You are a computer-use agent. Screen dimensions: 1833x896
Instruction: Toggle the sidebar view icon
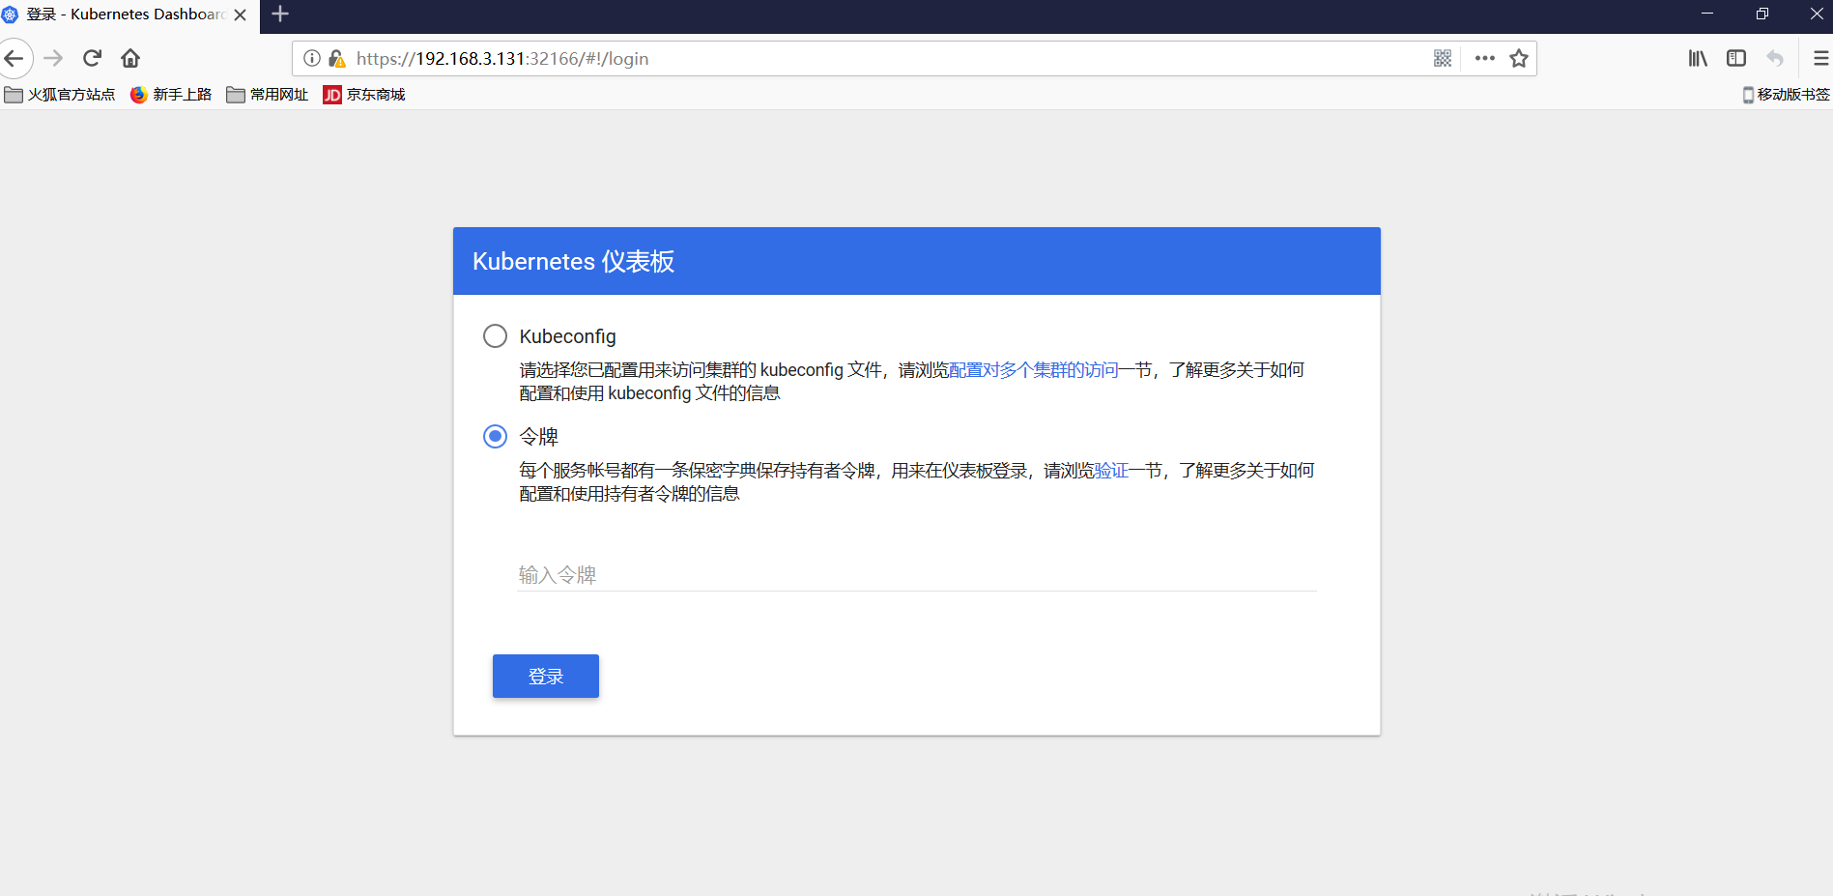click(x=1736, y=59)
